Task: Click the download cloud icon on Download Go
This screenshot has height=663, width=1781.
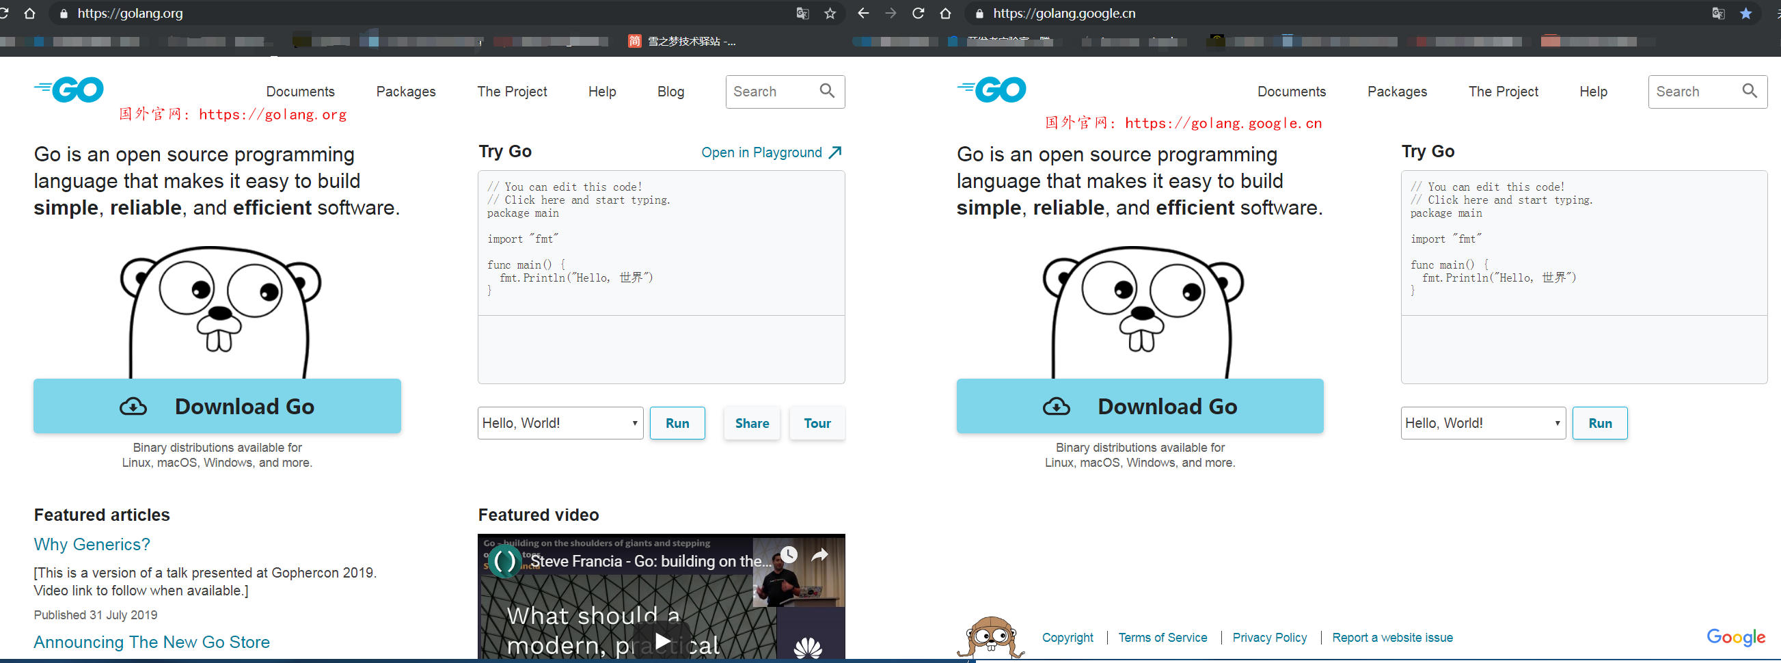Action: pyautogui.click(x=133, y=406)
